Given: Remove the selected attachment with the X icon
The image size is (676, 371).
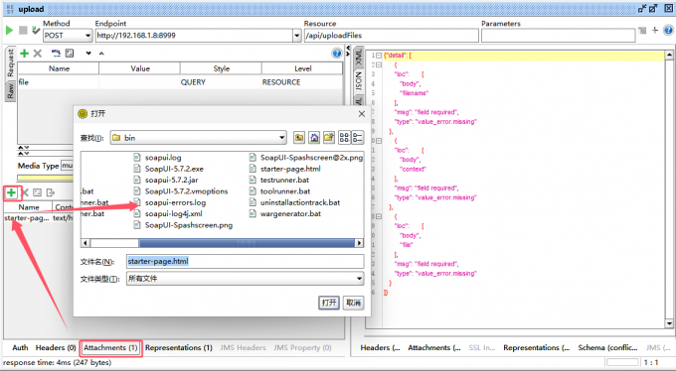Looking at the screenshot, I should [25, 192].
